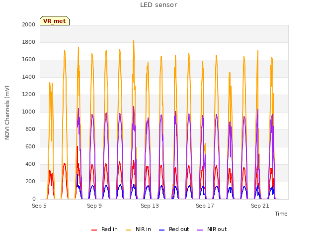318x239 pixels.
Task: Click the 400 y-axis tick label
Action: [x=30, y=164]
